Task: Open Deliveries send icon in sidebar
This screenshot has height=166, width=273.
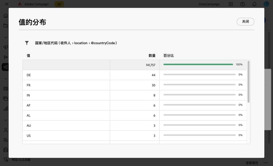Action: point(5,57)
